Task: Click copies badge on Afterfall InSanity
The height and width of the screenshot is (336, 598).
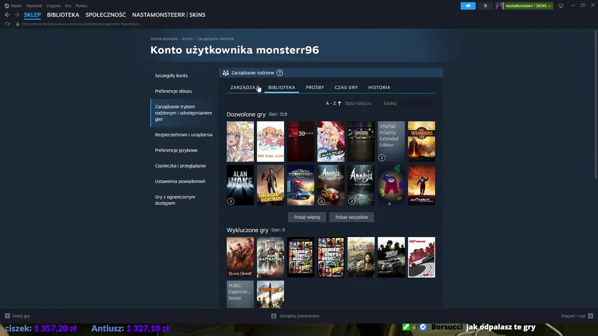Action: [x=382, y=158]
